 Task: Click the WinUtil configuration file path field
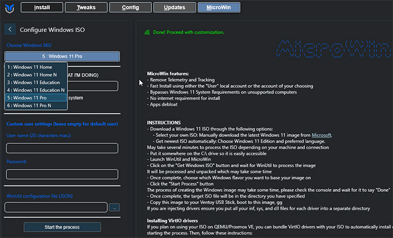click(56, 207)
